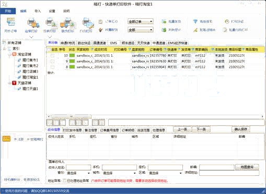
Task: Click the 打印历史 clock icon
Action: coord(227,21)
